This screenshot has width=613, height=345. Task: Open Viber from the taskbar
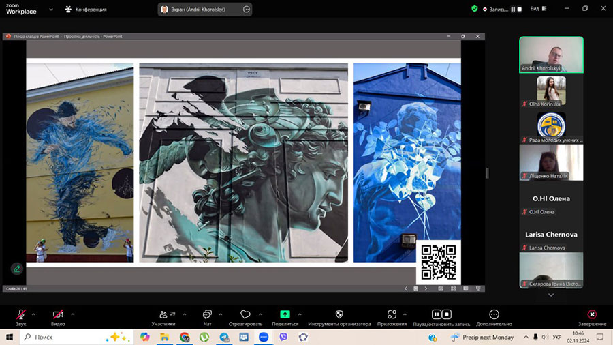pos(283,337)
